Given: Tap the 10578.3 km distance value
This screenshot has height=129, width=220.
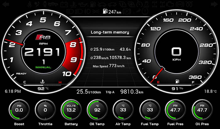Looking at the screenshot, I should [120, 58].
